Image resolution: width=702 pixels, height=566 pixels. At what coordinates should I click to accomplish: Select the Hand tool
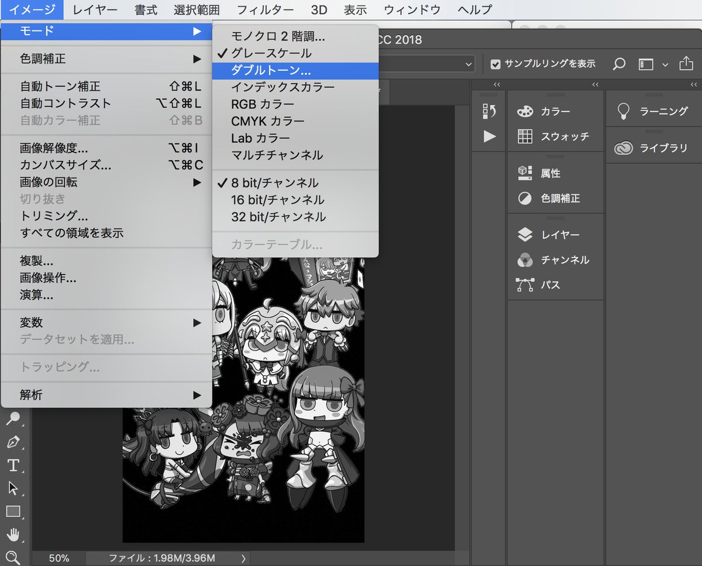pos(13,534)
